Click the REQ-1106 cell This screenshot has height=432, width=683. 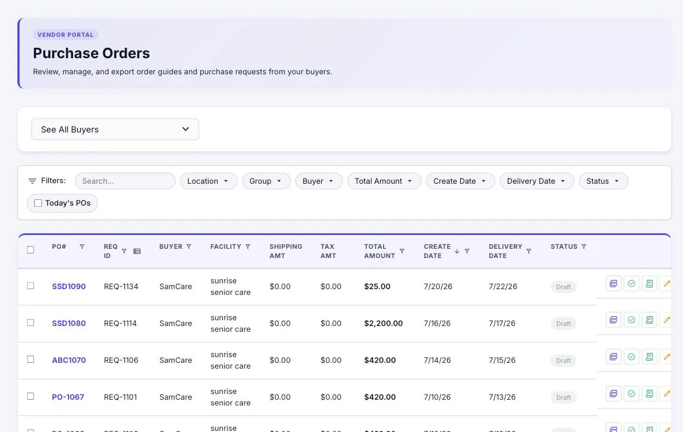[121, 360]
